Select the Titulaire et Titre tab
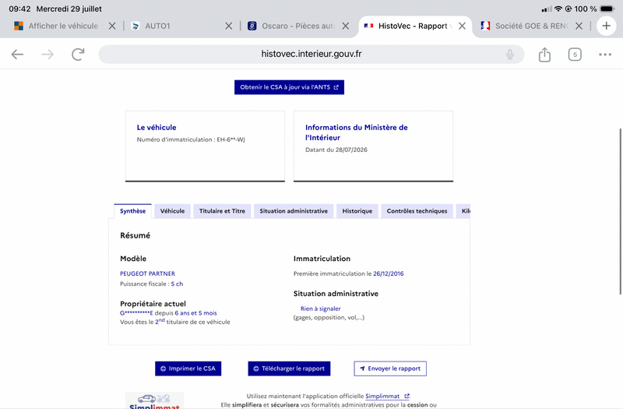The height and width of the screenshot is (409, 623). [222, 211]
